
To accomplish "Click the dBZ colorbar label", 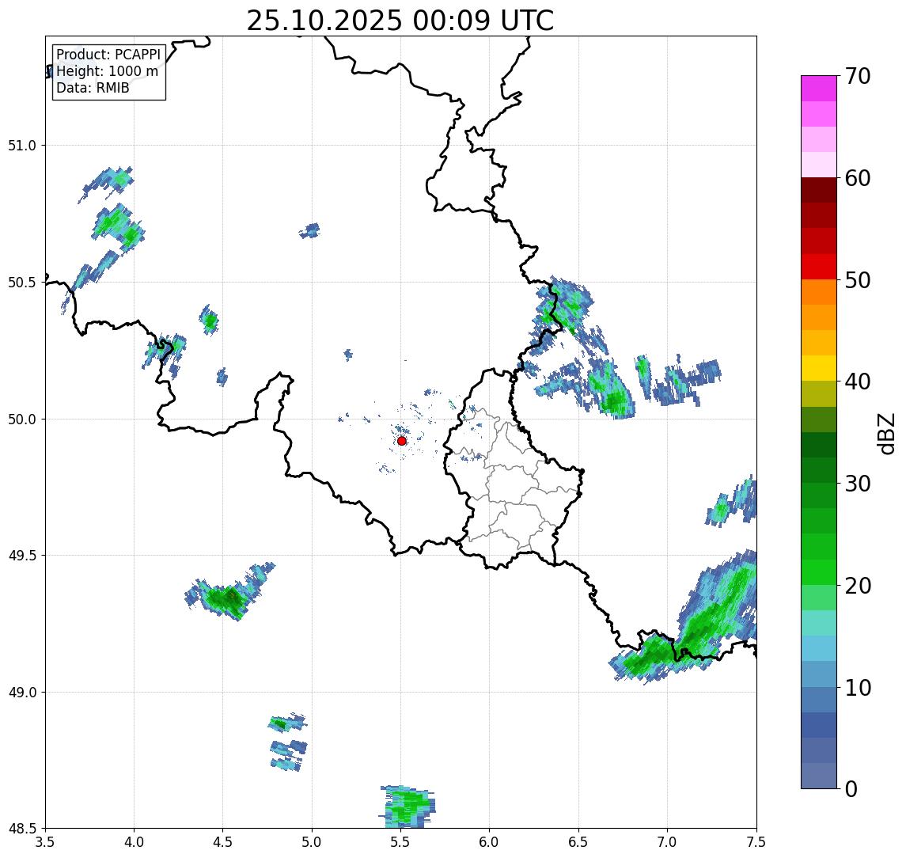I will tap(885, 434).
